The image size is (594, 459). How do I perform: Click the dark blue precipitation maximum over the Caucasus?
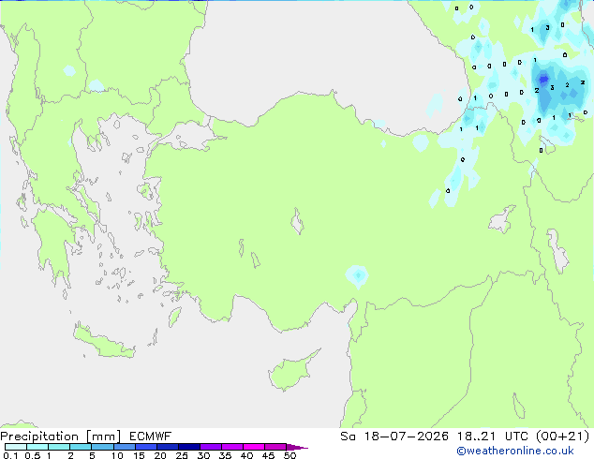543,79
